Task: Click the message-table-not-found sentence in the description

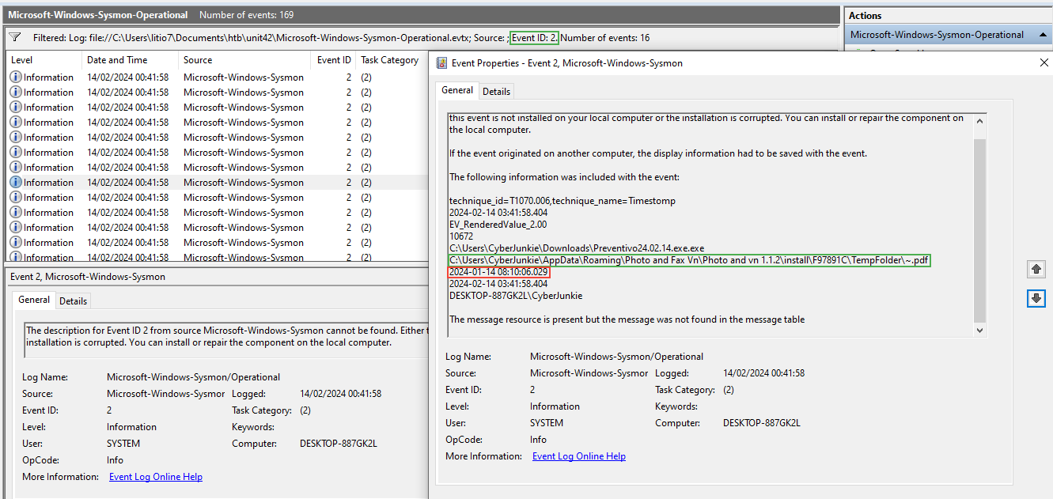Action: (627, 319)
